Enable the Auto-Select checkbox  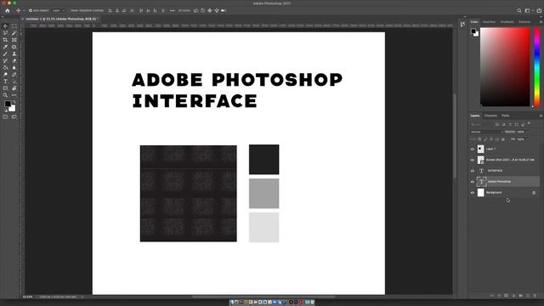pos(31,11)
